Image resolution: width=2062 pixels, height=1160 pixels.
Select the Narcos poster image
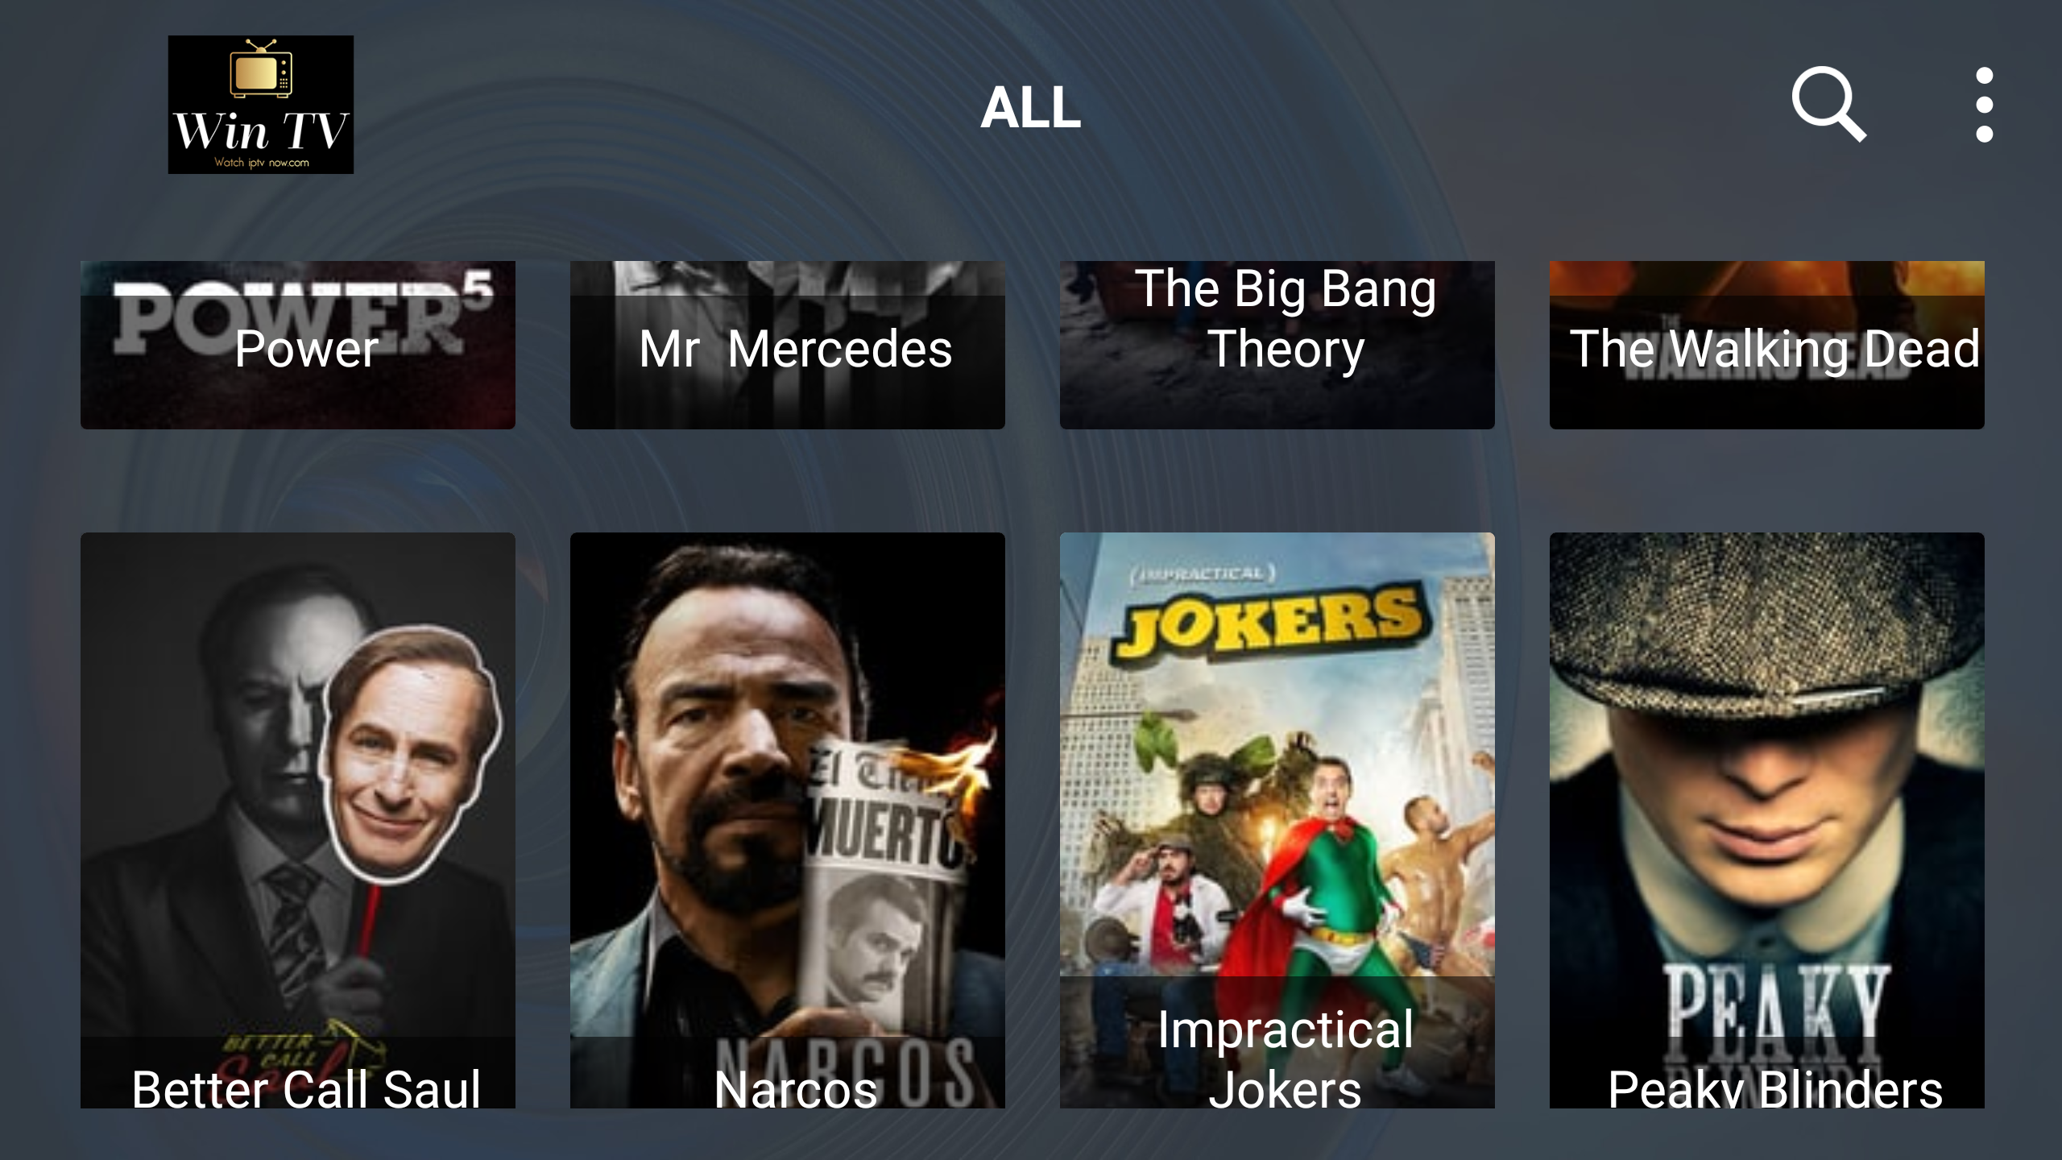[788, 820]
